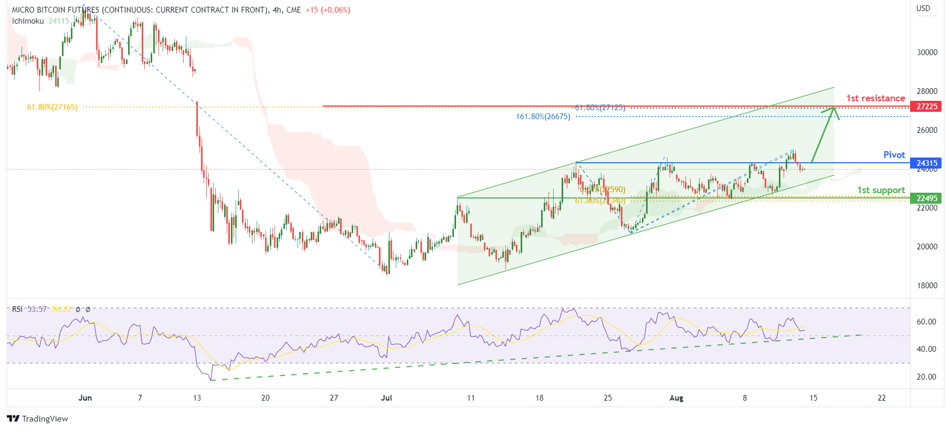Screen dimensions: 951x430
Task: Click the '22' date on time axis
Action: tap(882, 398)
